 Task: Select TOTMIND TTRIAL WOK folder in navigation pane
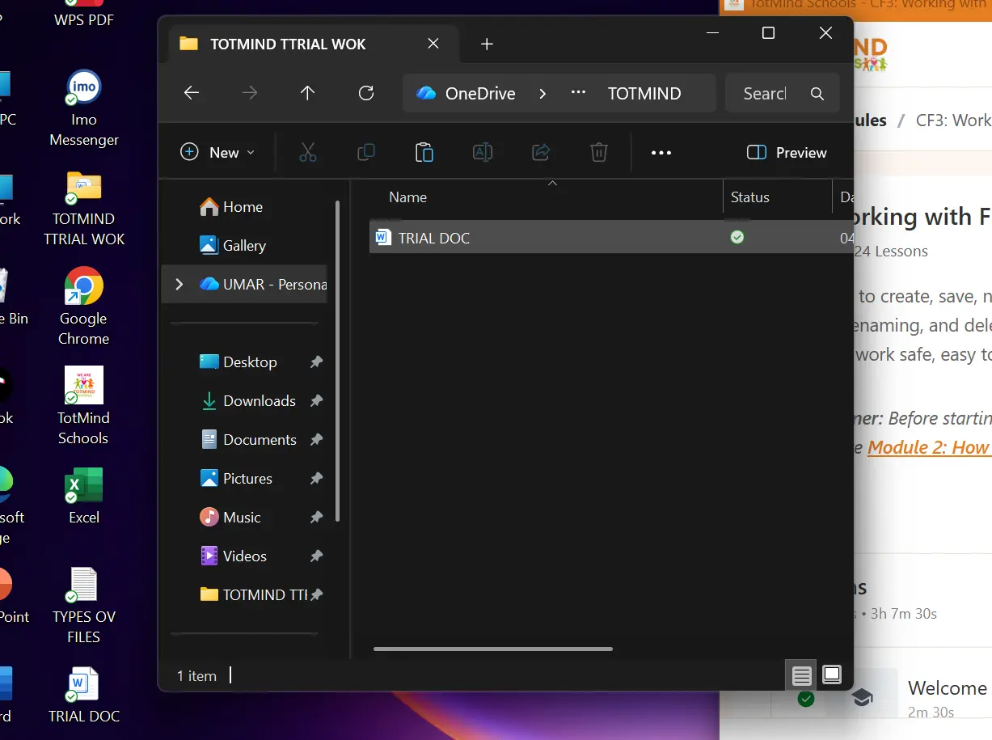coord(254,595)
